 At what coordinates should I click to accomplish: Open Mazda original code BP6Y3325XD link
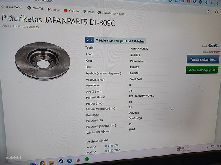pyautogui.click(x=112, y=150)
